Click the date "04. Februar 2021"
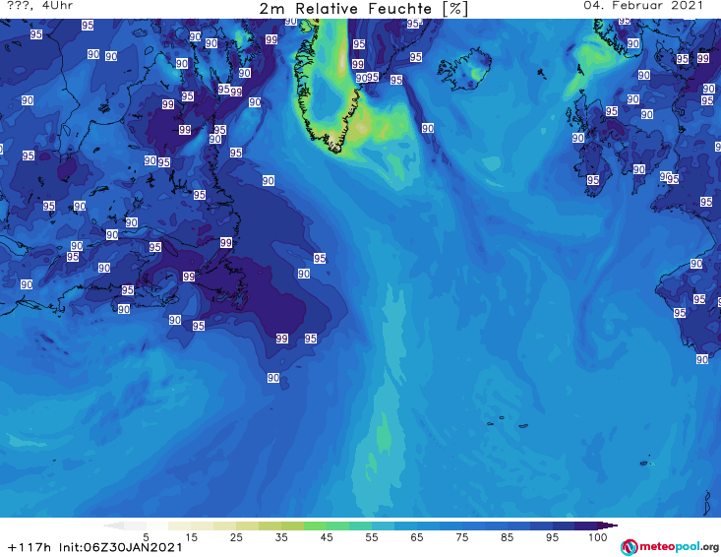721x557 pixels. (x=643, y=6)
